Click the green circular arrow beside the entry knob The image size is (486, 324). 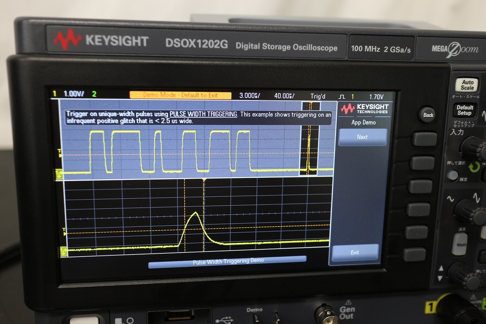475,167
